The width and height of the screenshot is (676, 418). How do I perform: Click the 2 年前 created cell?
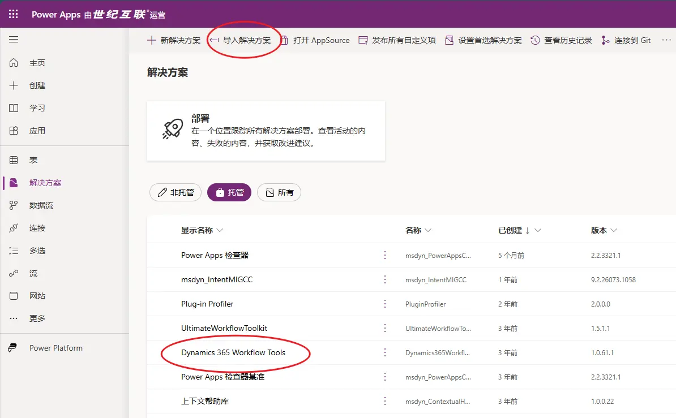coord(507,304)
